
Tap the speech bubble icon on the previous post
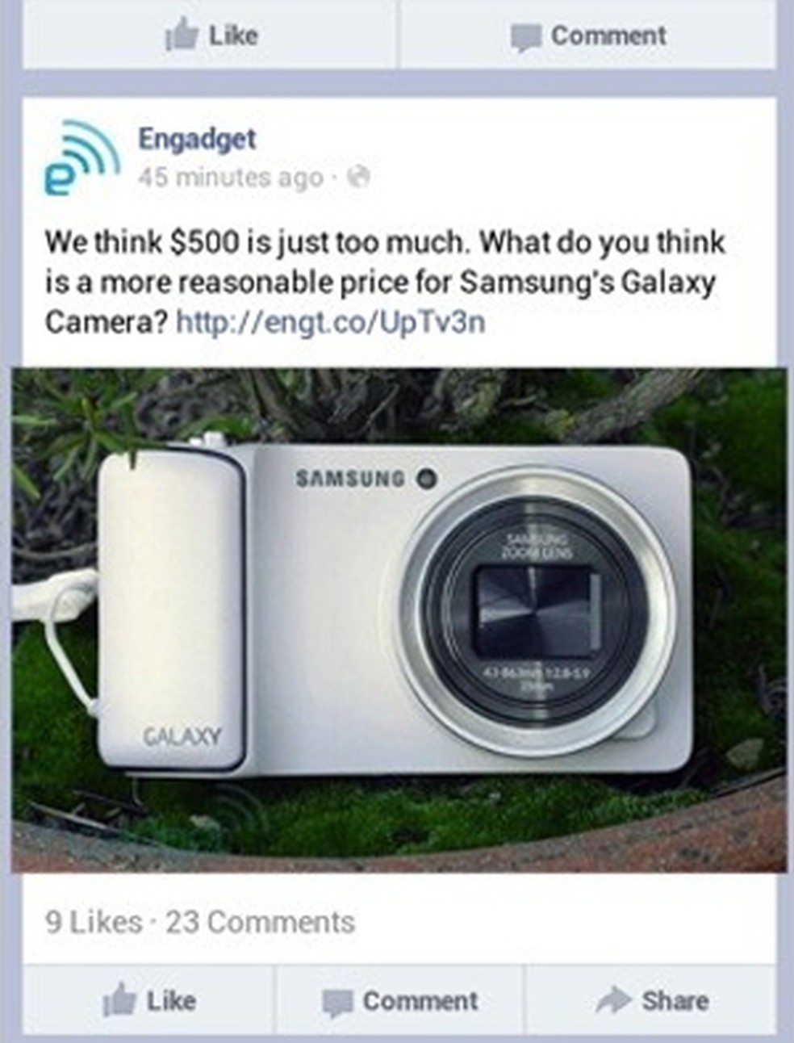pos(525,37)
